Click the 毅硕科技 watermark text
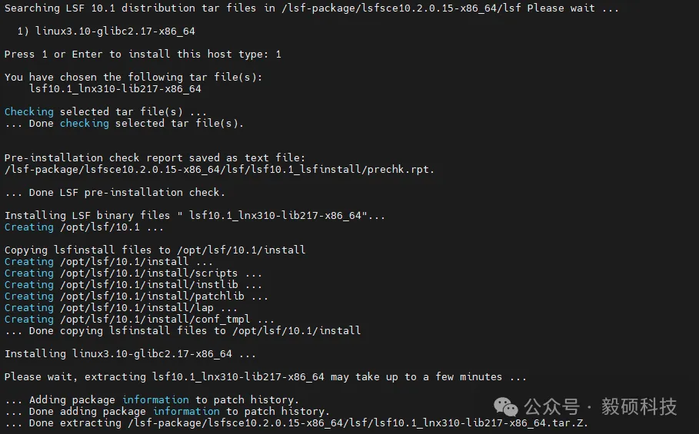 (638, 406)
